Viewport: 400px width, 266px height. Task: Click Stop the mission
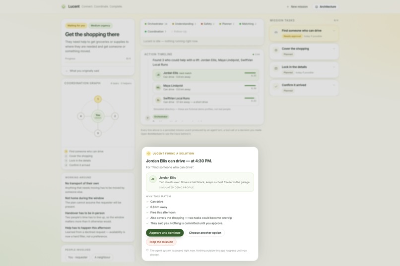[x=161, y=242]
